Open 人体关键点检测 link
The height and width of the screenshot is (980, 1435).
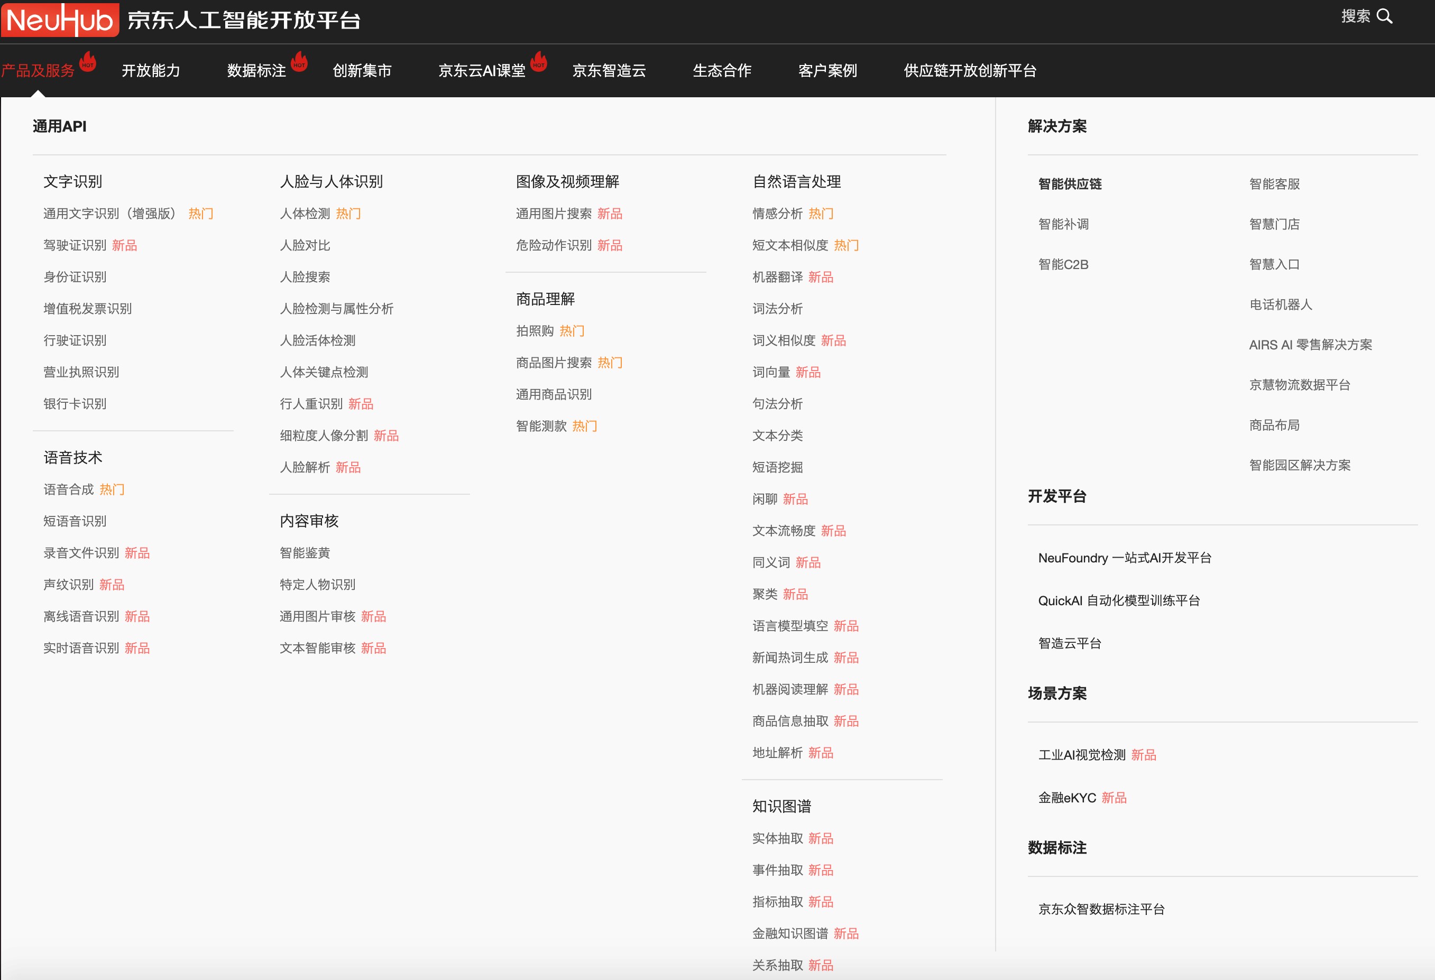pyautogui.click(x=324, y=372)
